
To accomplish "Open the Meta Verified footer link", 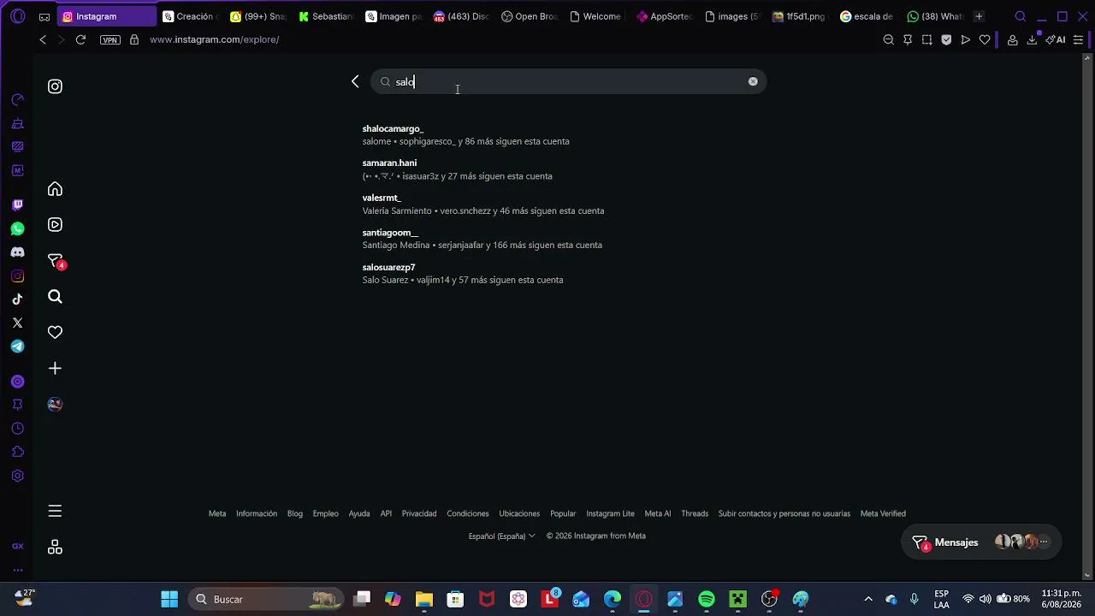I will coord(883,513).
